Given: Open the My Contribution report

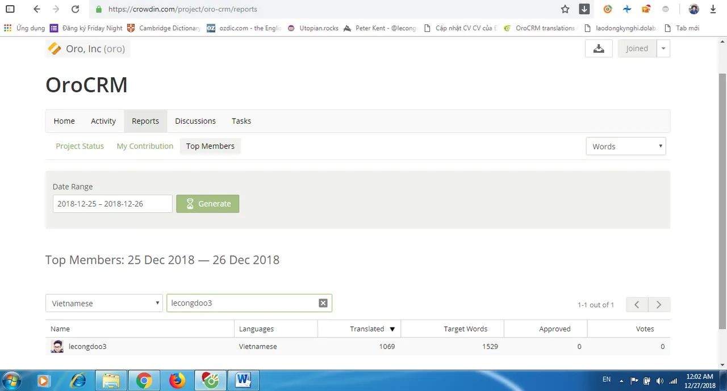Looking at the screenshot, I should (x=145, y=146).
